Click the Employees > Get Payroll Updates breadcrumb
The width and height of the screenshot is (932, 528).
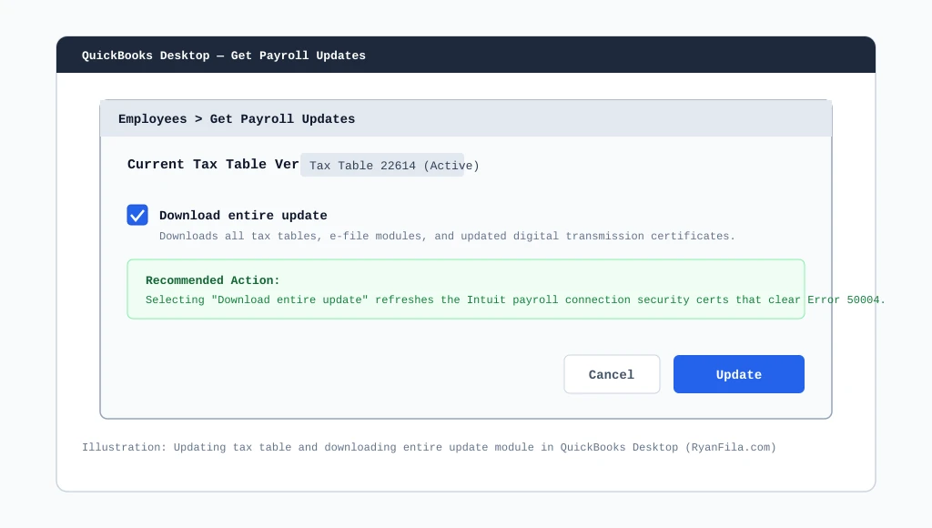coord(237,119)
